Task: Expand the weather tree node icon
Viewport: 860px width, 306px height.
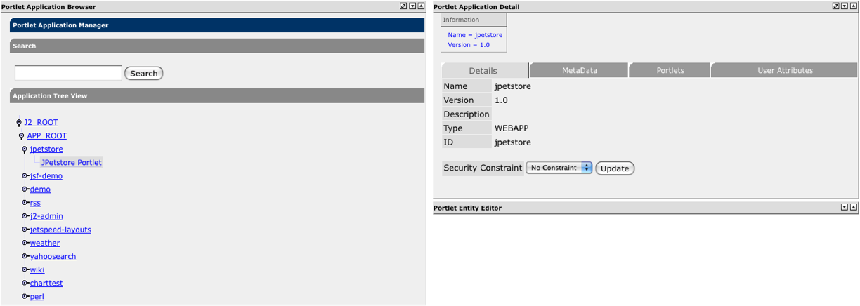Action: tap(25, 243)
